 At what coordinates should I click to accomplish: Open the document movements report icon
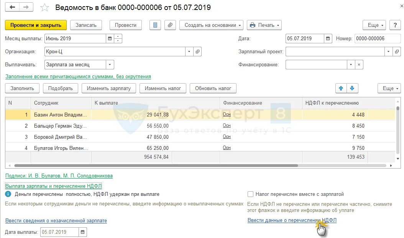[155, 25]
